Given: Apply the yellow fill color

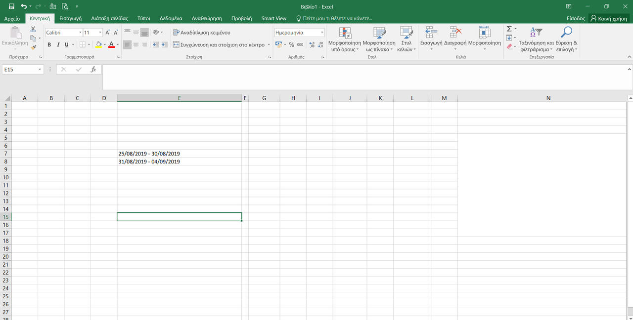Looking at the screenshot, I should (x=98, y=44).
